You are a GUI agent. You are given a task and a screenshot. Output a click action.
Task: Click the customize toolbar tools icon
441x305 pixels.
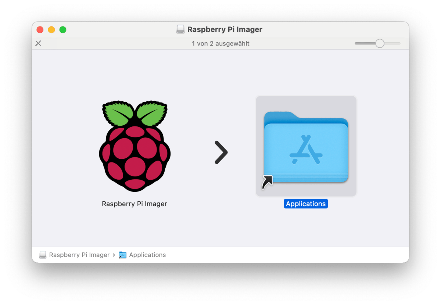click(38, 43)
